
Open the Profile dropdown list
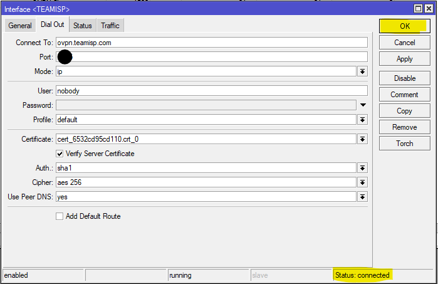[362, 120]
